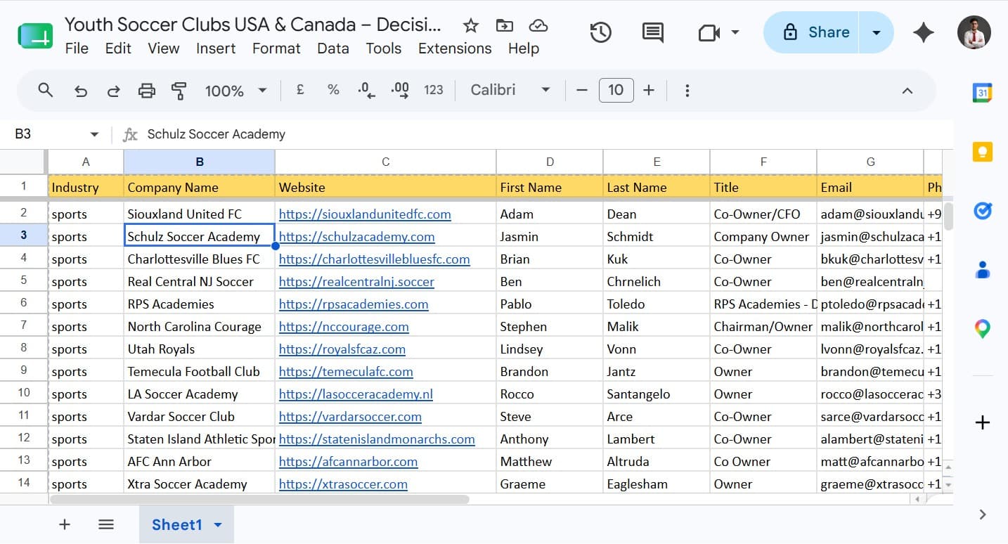
Task: Decrease font size minus button
Action: click(x=581, y=90)
